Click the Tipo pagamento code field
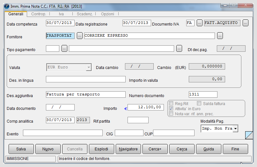The height and width of the screenshot is (167, 257). point(52,49)
